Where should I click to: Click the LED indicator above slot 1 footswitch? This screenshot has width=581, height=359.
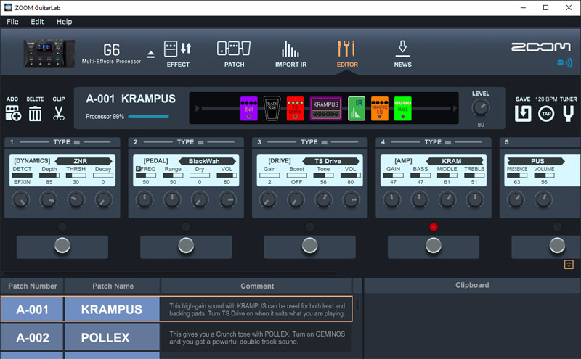62,227
